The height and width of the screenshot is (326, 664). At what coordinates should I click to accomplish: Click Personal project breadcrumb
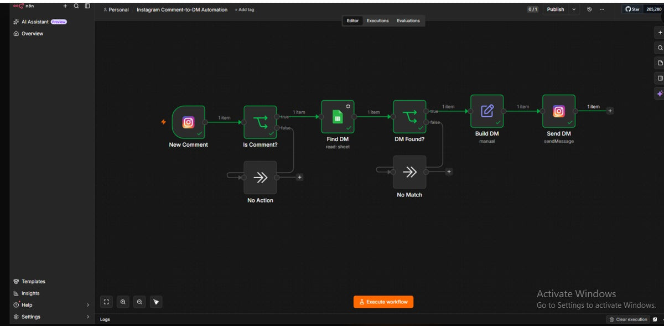pyautogui.click(x=116, y=10)
